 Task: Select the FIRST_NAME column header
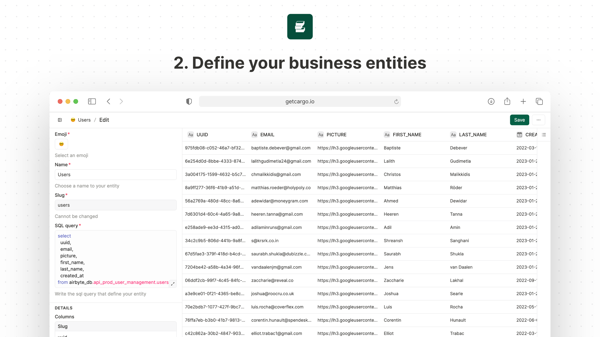coord(407,135)
